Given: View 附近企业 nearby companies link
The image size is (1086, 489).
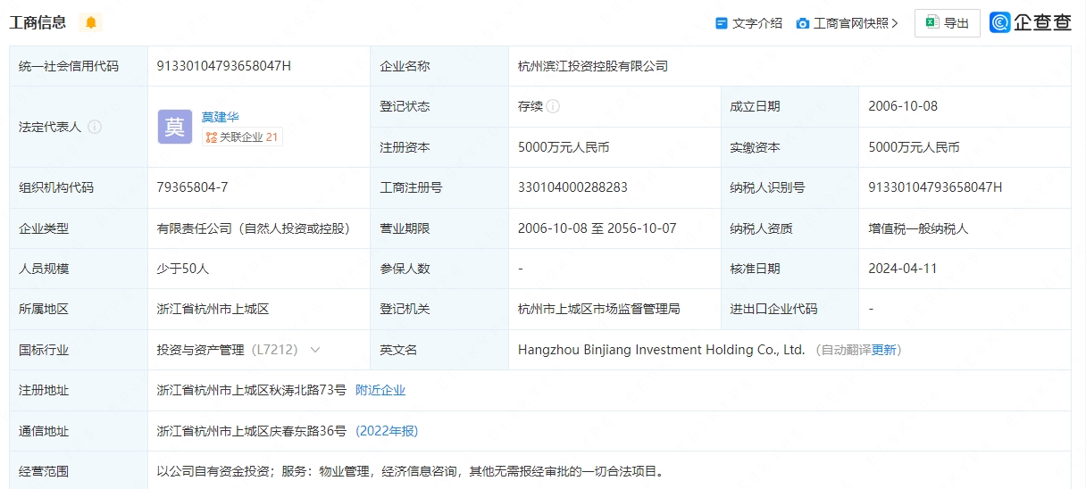Looking at the screenshot, I should click(380, 390).
